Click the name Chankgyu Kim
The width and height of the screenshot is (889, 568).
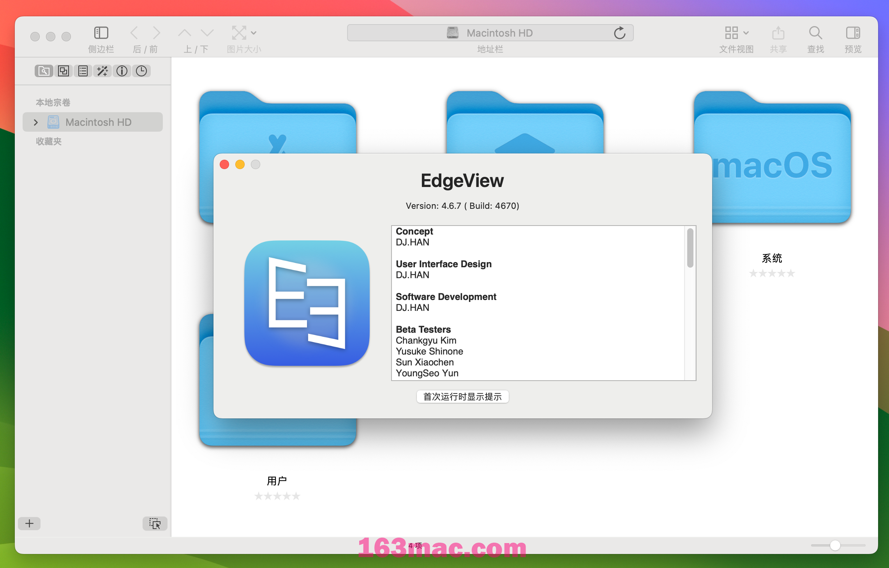pyautogui.click(x=426, y=340)
